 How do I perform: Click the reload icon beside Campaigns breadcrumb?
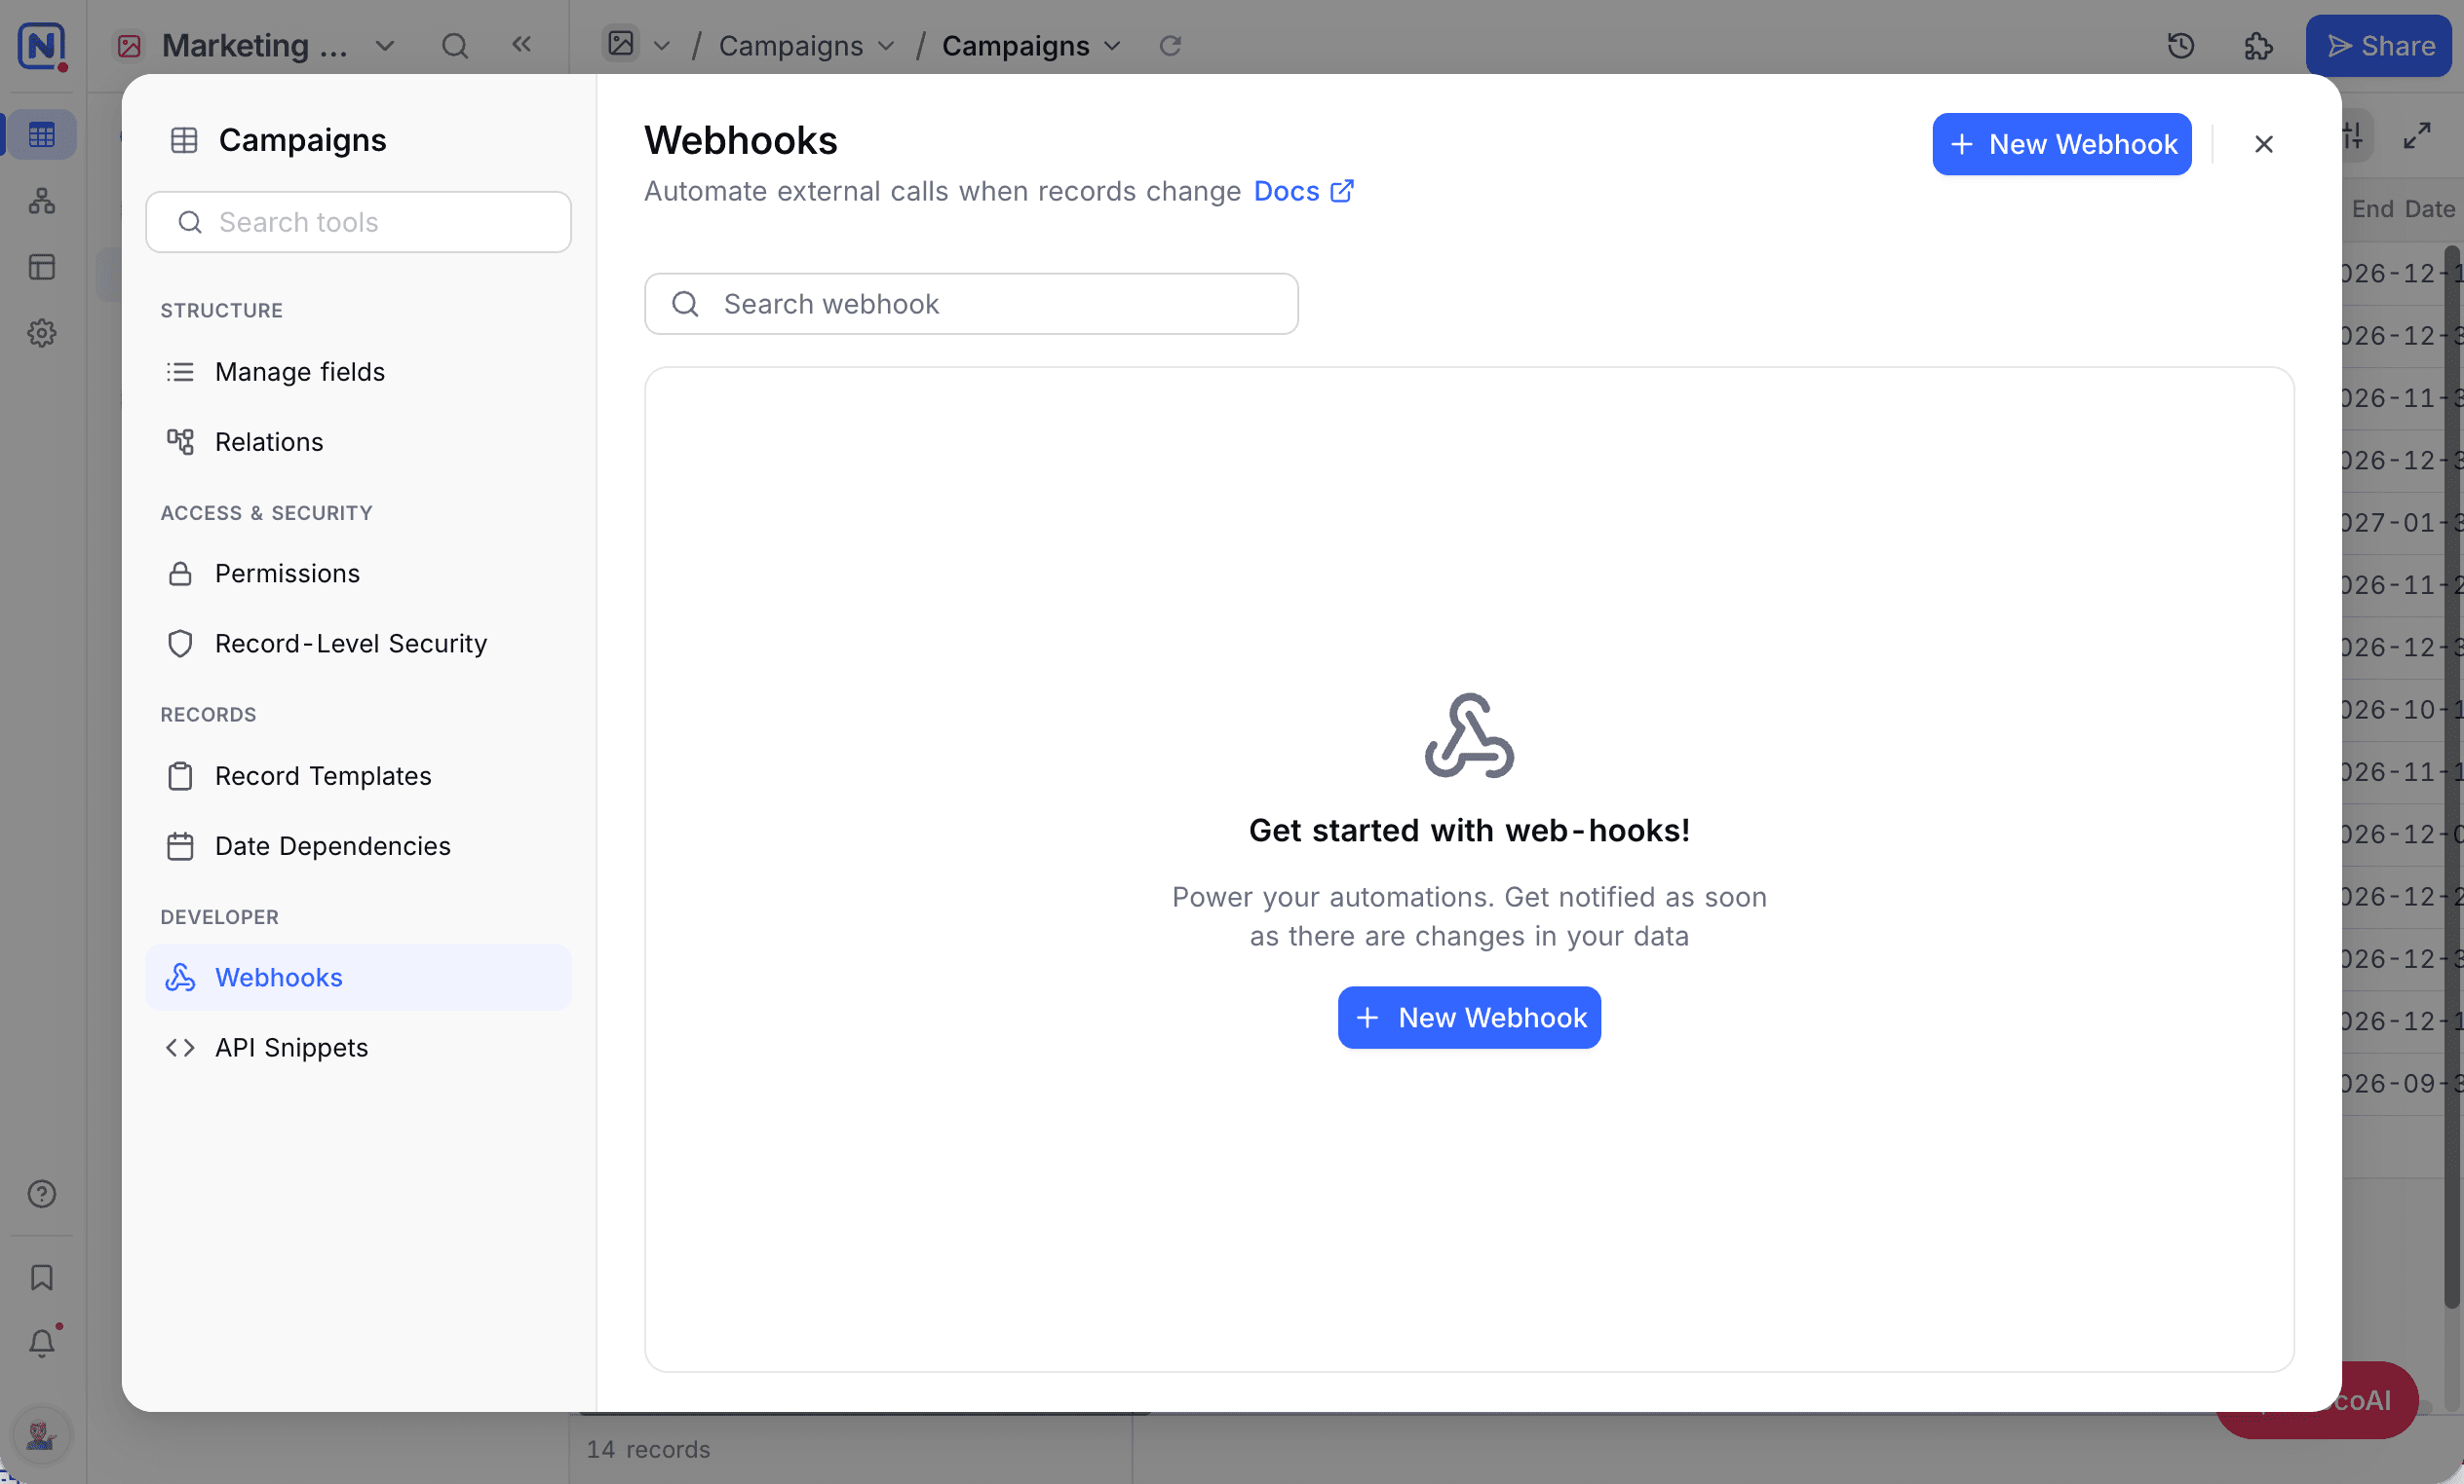pos(1170,46)
